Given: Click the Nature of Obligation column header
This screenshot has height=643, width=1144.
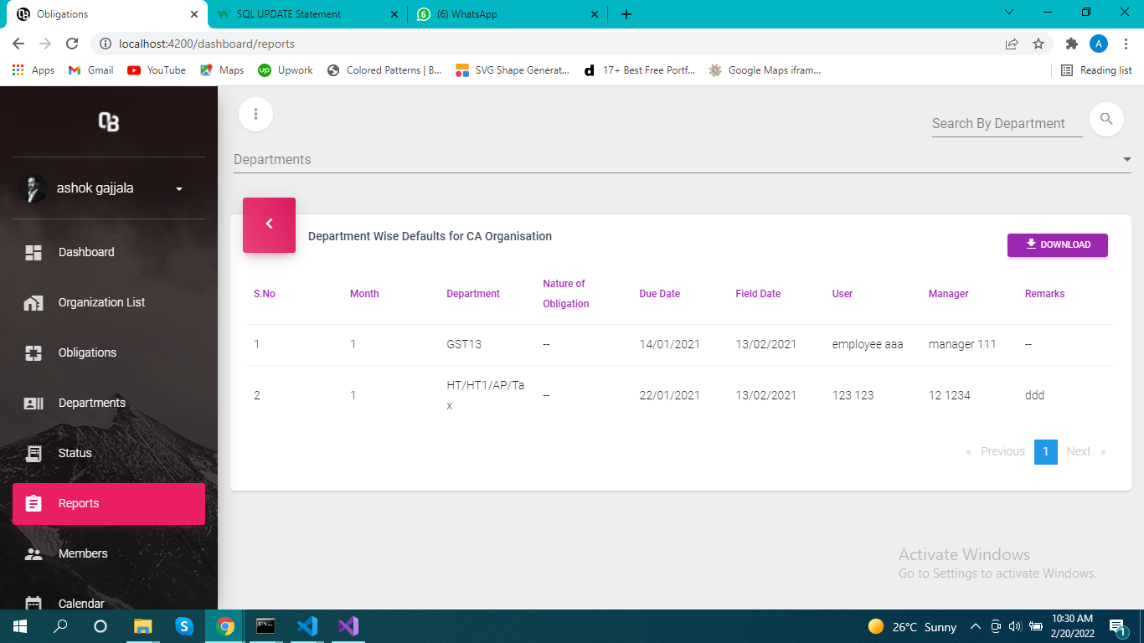Looking at the screenshot, I should tap(566, 294).
